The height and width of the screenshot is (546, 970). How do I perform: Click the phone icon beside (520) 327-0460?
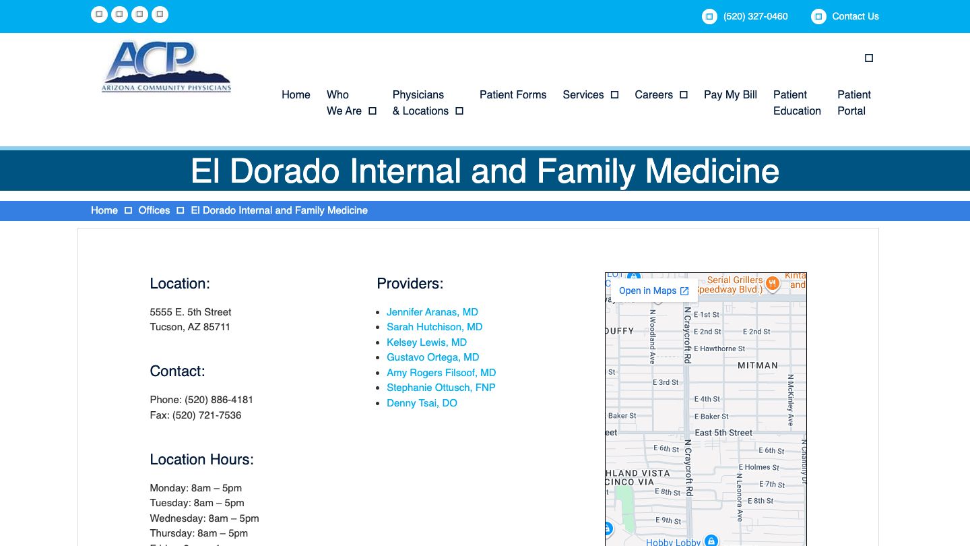click(709, 16)
